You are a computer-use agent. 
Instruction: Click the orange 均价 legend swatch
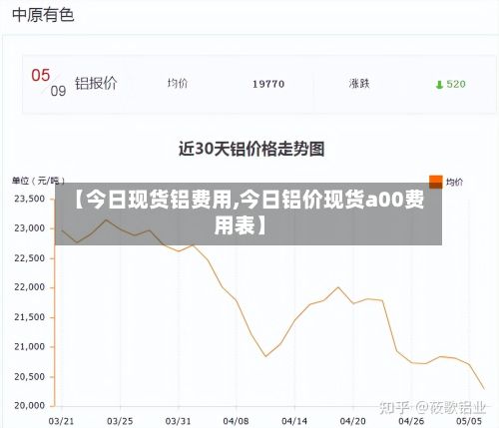click(436, 182)
